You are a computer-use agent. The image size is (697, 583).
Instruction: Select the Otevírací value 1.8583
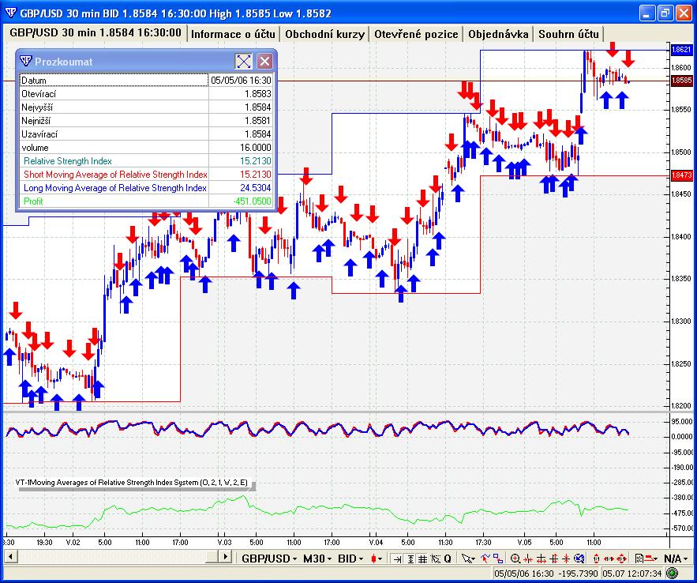pos(258,94)
